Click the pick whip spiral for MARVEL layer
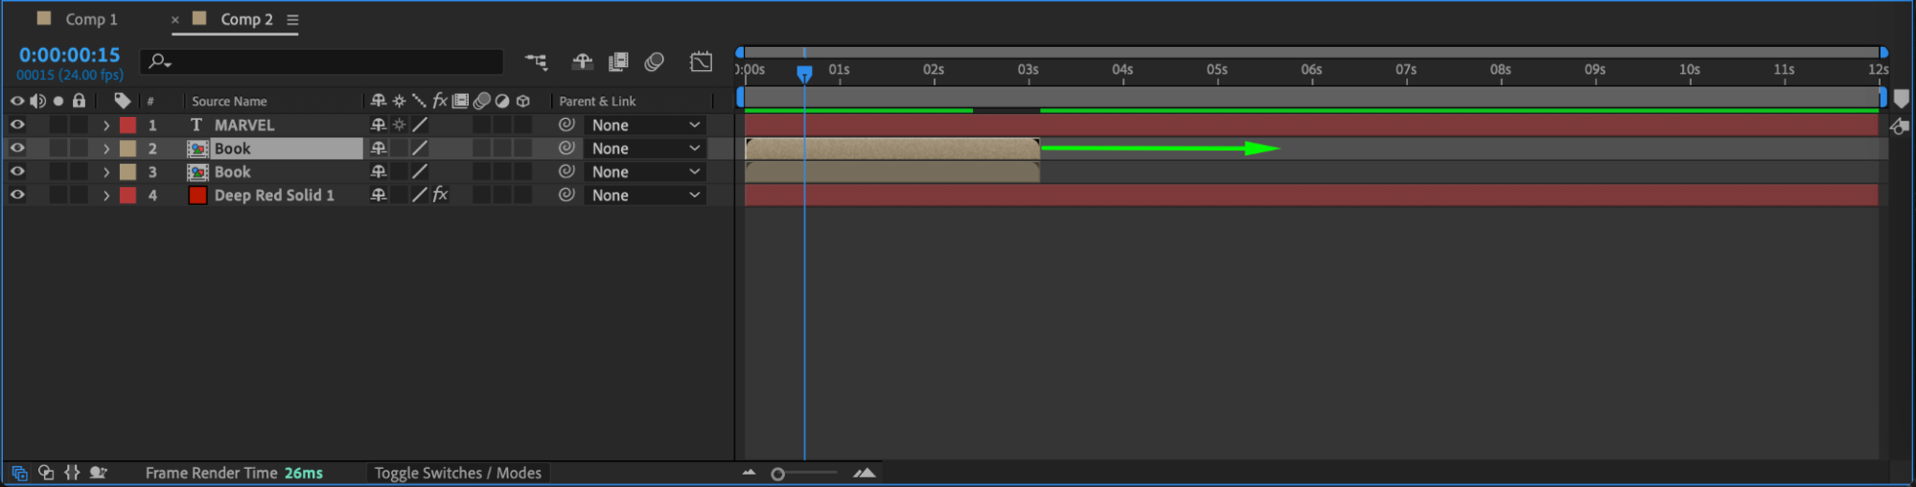This screenshot has height=487, width=1916. (x=566, y=125)
